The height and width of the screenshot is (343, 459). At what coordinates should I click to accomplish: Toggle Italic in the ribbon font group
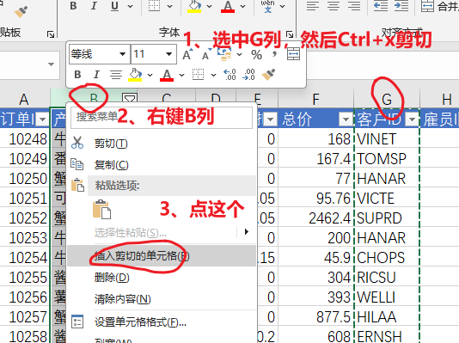[x=94, y=6]
